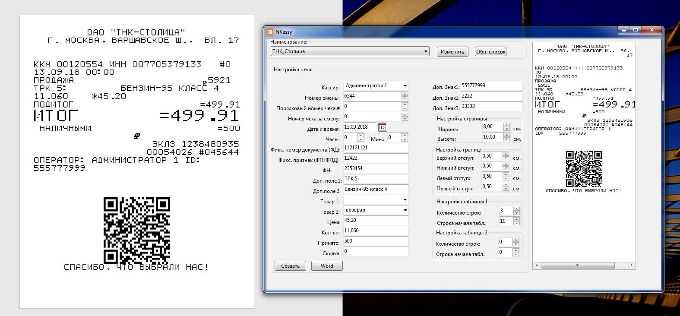680x316 pixels.
Task: Click the Создать button
Action: (x=290, y=266)
